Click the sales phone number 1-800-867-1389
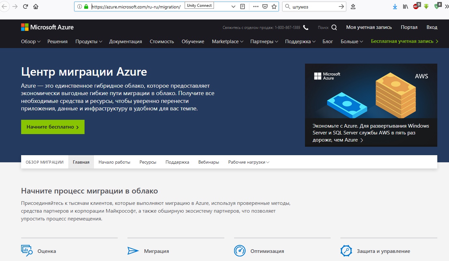The height and width of the screenshot is (261, 449). coord(287,28)
